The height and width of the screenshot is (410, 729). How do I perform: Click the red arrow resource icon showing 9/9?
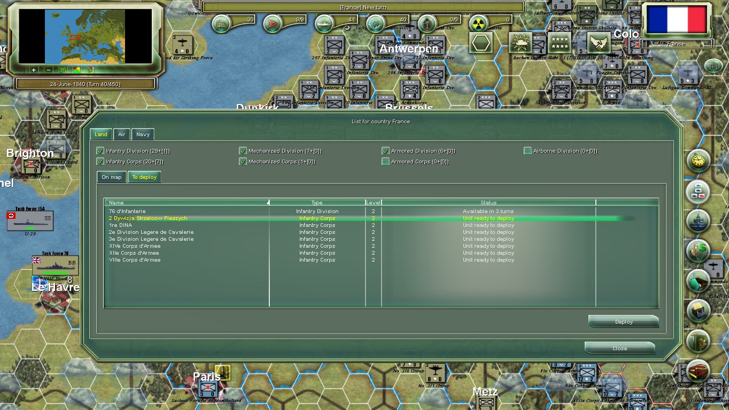coord(273,23)
